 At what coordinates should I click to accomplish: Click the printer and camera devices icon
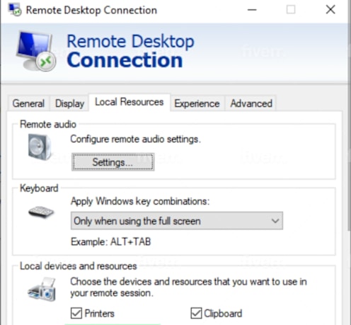point(42,290)
